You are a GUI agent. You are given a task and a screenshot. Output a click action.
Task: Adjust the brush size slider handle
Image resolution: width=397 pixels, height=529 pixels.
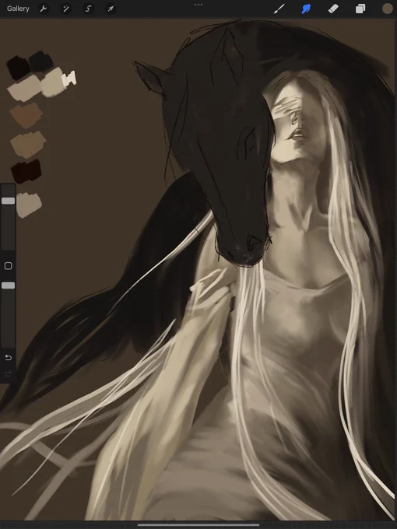coord(8,201)
